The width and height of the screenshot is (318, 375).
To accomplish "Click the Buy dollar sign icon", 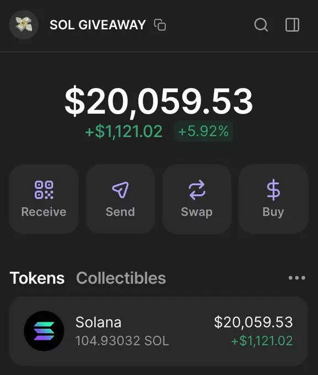I will [x=273, y=190].
